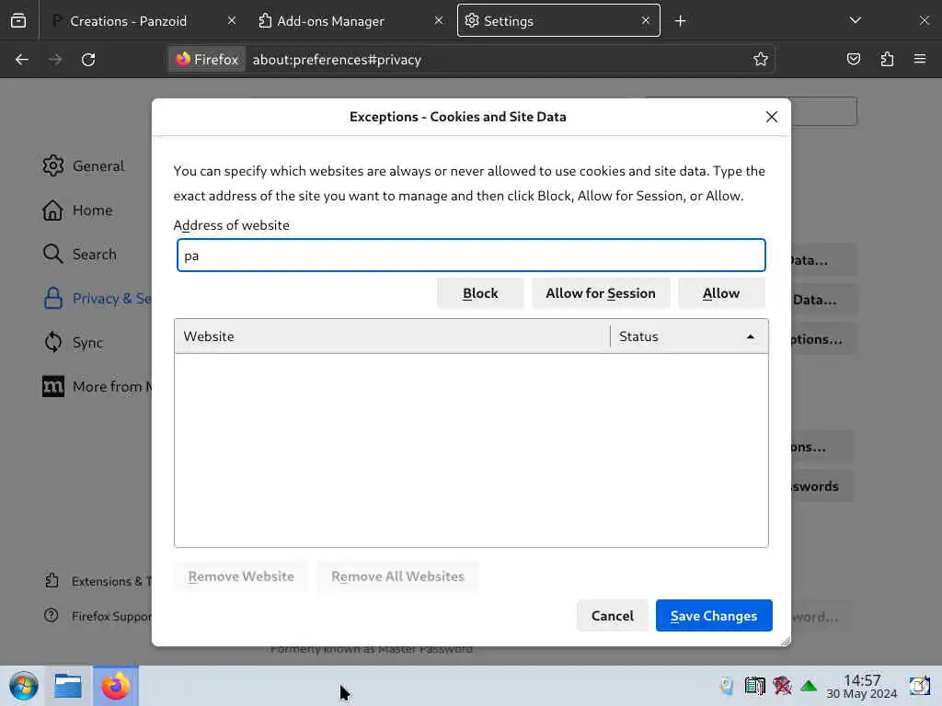Click the Firefox identity badge
Image resolution: width=942 pixels, height=706 pixels.
coord(207,60)
